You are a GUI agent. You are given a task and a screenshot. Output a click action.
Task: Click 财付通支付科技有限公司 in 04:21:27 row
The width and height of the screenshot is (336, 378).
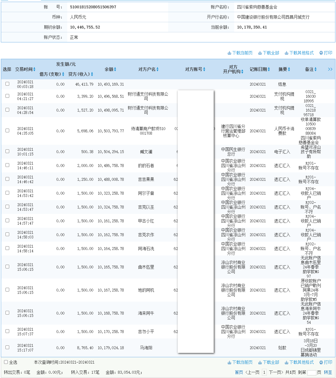pyautogui.click(x=148, y=97)
